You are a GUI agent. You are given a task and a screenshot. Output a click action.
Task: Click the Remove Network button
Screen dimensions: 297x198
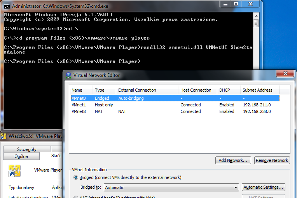pyautogui.click(x=272, y=160)
